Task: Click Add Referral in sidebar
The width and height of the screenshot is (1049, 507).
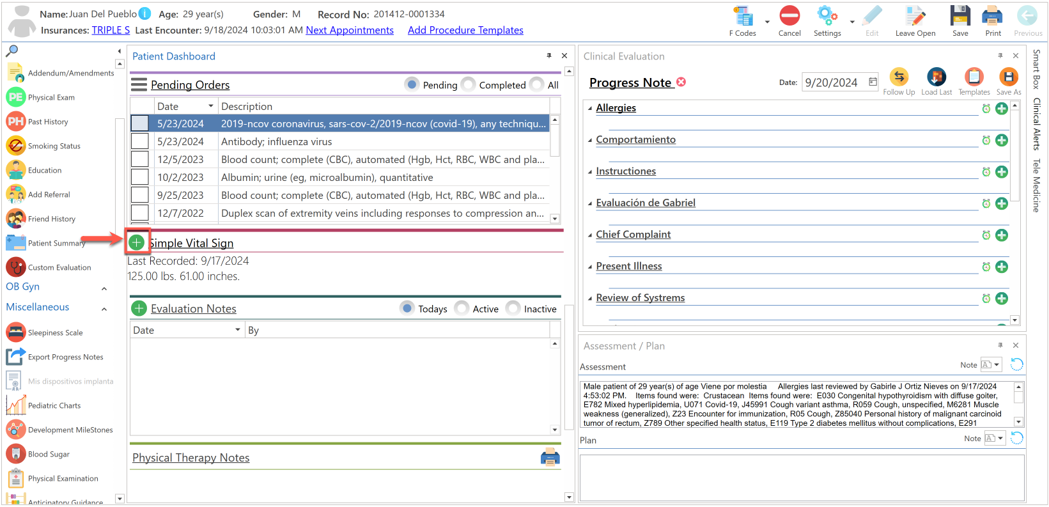Action: click(38, 194)
